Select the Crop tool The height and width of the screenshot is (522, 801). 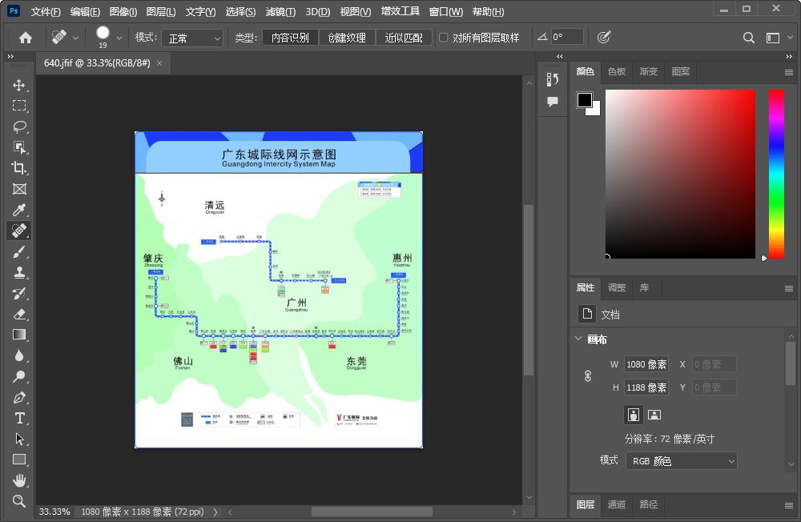coord(19,168)
